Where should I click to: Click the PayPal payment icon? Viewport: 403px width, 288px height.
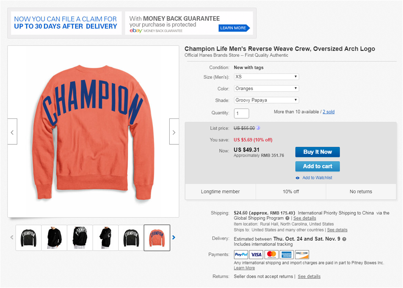[241, 255]
